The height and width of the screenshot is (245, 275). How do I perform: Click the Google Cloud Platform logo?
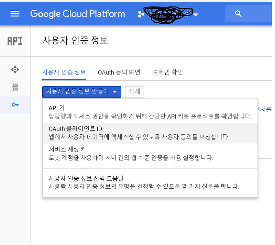(x=78, y=14)
